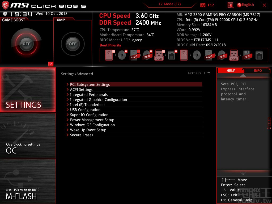Expand the chevron beside Integrated Graphics Configuration

point(67,99)
